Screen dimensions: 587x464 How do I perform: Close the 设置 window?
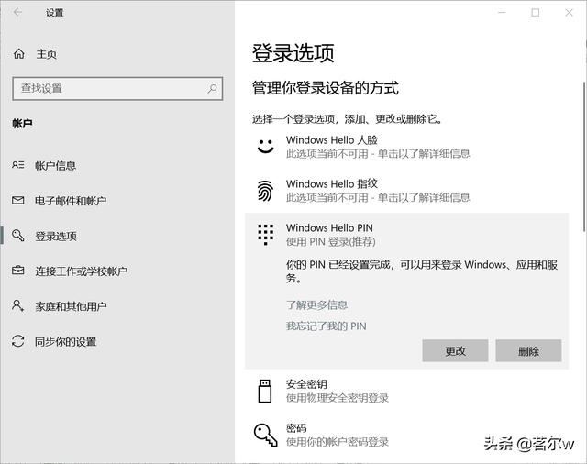pos(569,13)
